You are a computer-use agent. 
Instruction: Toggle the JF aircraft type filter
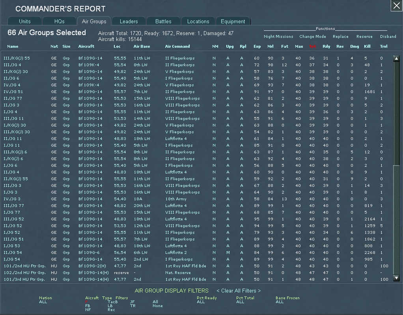132,302
